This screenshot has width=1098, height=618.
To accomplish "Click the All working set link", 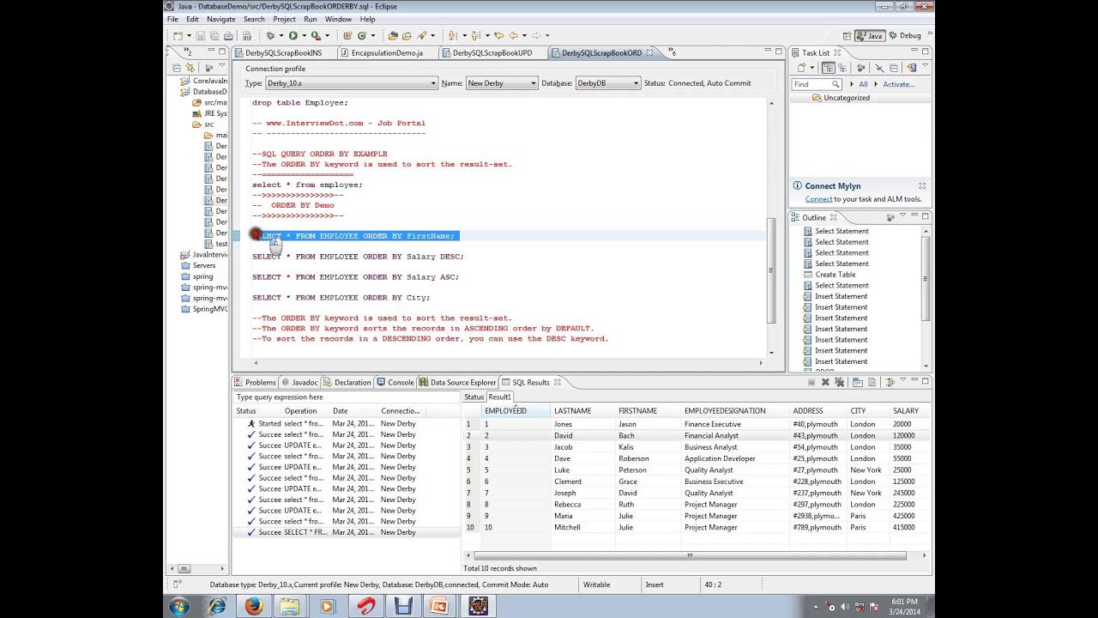I will pos(863,84).
